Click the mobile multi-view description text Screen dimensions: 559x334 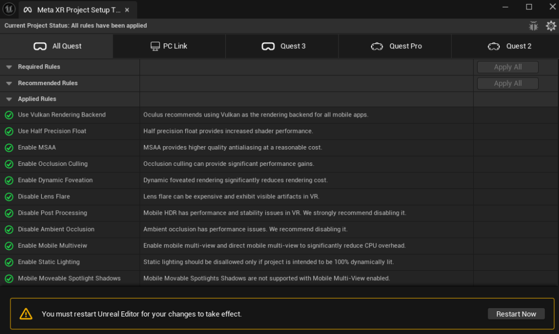click(275, 246)
